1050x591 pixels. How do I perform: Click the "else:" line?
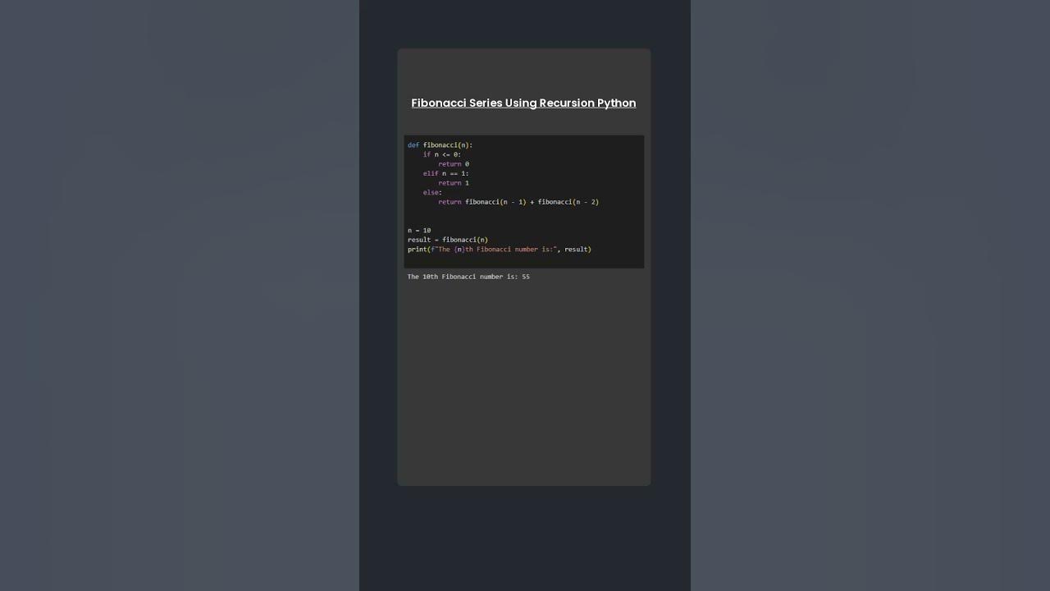click(432, 192)
